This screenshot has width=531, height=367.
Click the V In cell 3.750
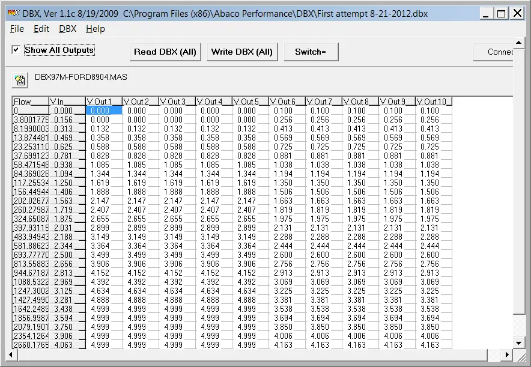[67, 327]
